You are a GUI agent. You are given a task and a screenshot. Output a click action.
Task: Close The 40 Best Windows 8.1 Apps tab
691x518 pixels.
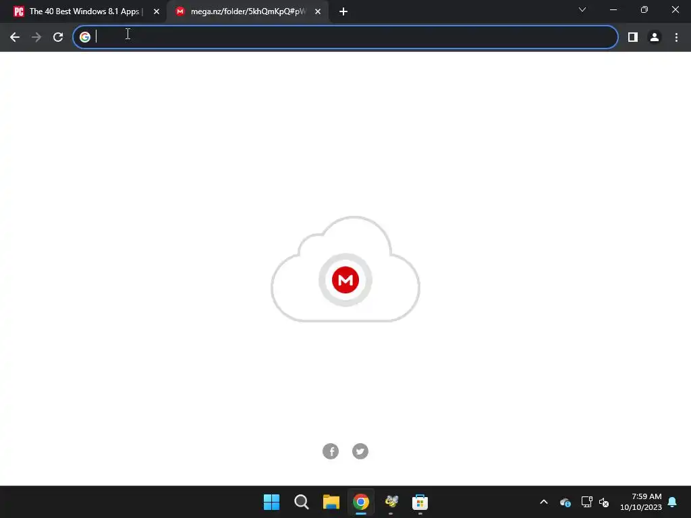point(157,11)
